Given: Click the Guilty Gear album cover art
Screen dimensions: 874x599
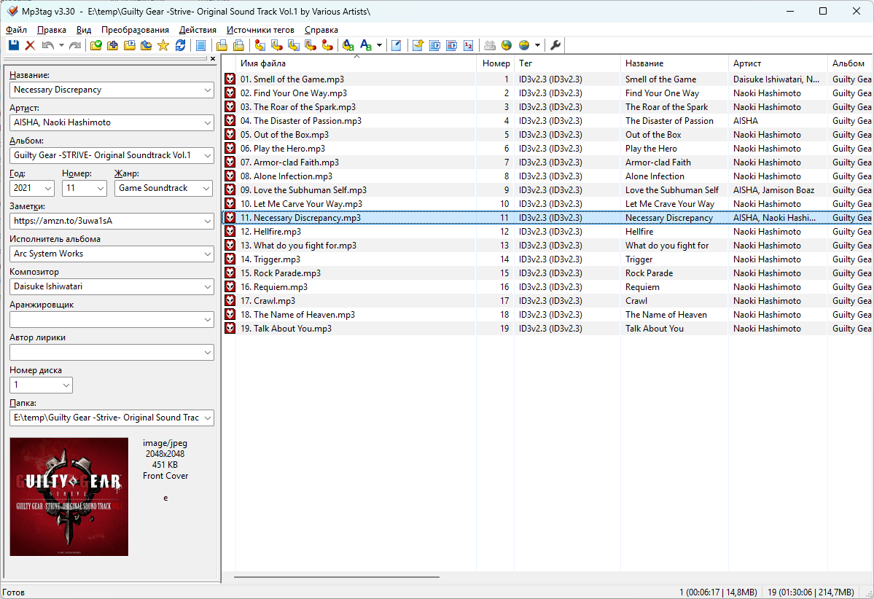Looking at the screenshot, I should tap(69, 497).
